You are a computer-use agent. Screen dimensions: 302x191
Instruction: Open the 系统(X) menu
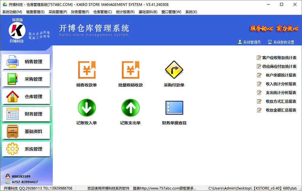tap(191, 12)
